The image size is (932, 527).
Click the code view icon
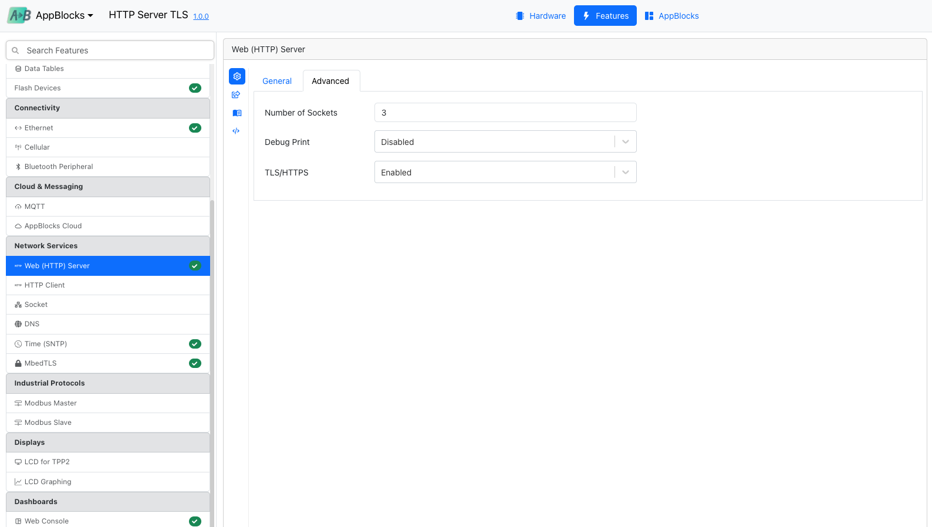236,131
